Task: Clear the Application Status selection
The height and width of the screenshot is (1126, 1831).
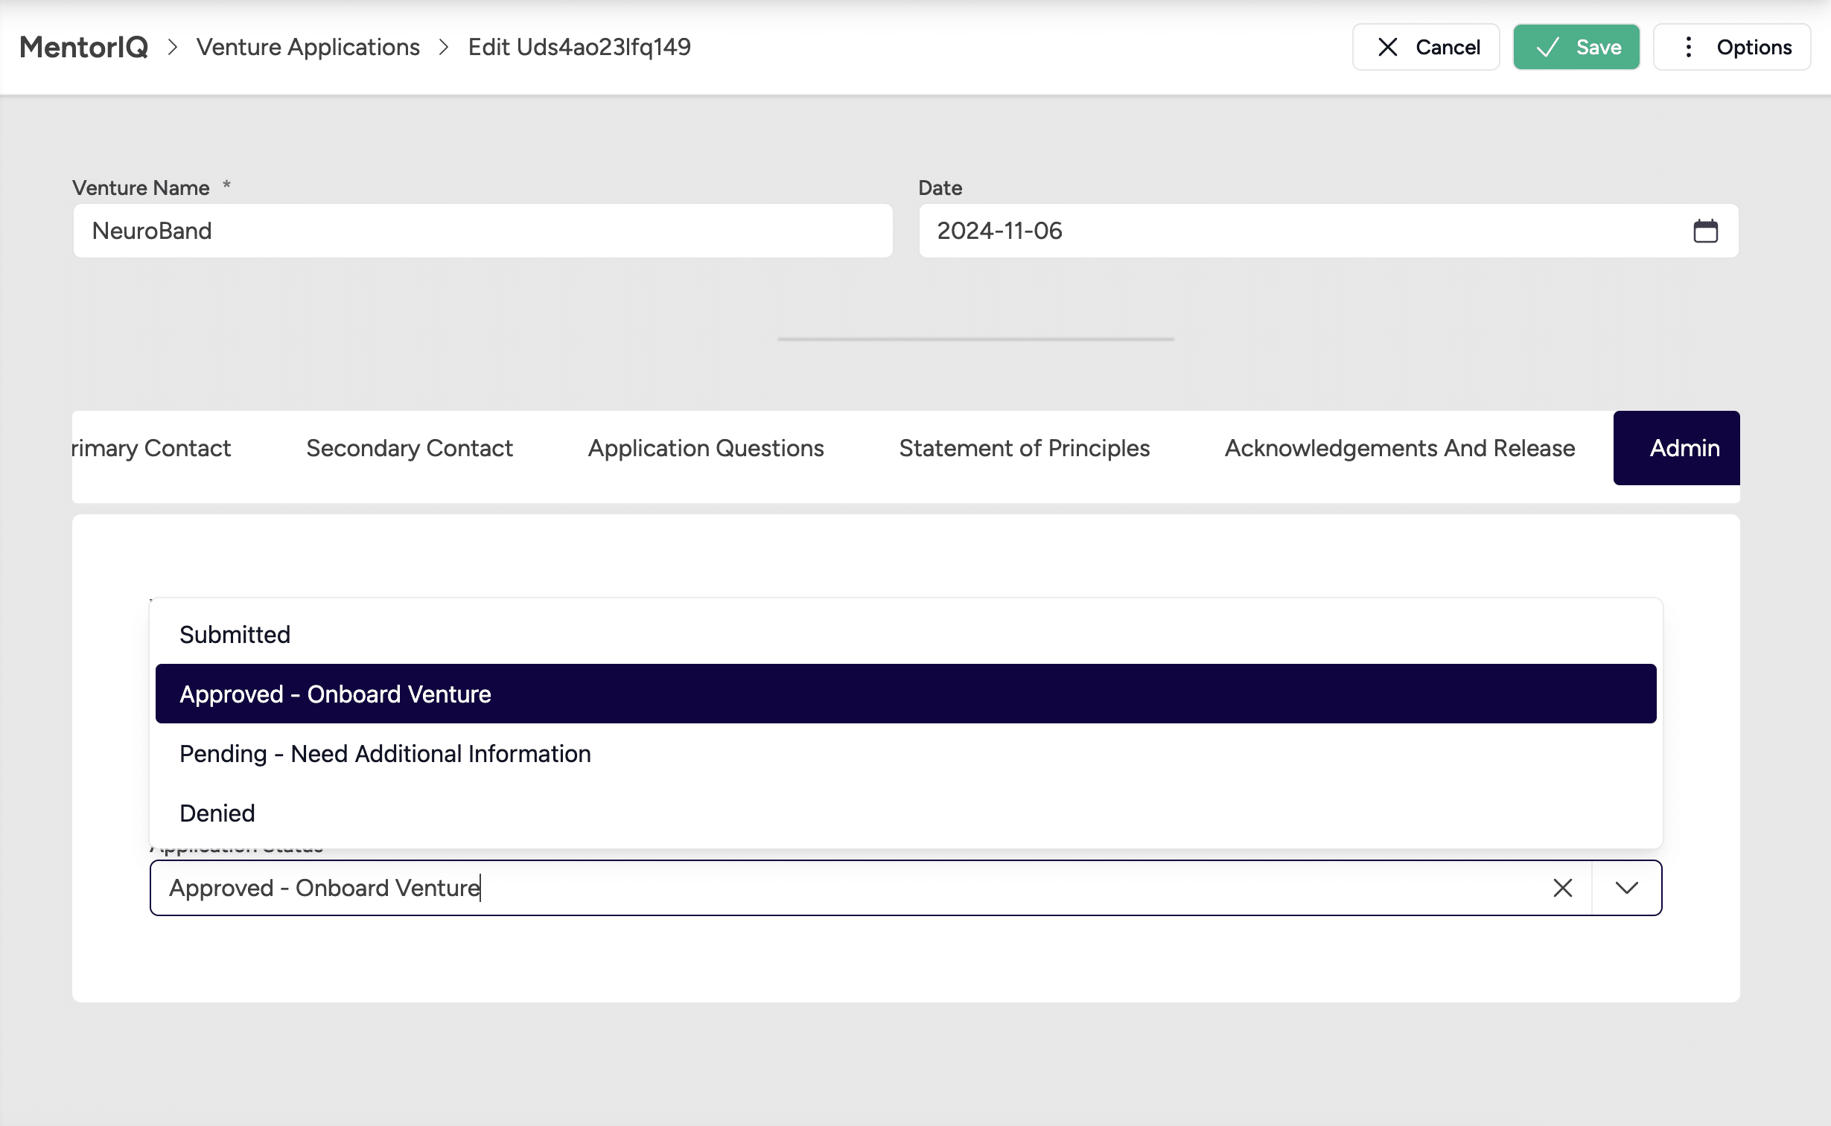Action: [x=1562, y=888]
